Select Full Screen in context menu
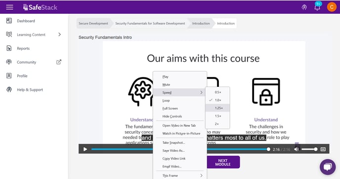The image size is (340, 179). click(x=180, y=108)
